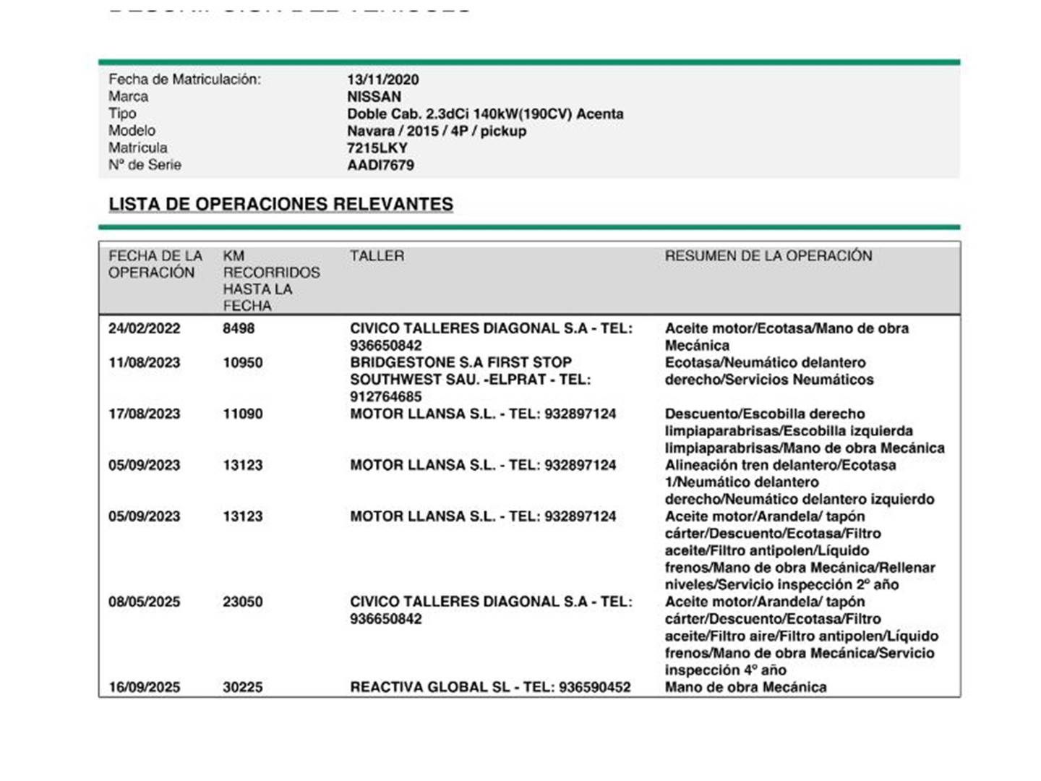Click the LISTA DE OPERACIONES RELEVANTES heading
Image resolution: width=1041 pixels, height=781 pixels.
click(280, 204)
